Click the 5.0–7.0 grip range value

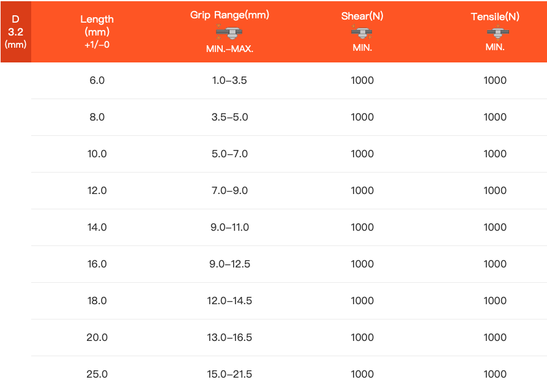(x=229, y=154)
